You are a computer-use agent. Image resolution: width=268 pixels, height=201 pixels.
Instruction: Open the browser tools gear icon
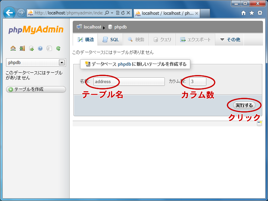[x=260, y=13]
